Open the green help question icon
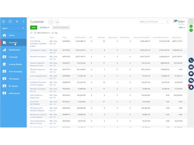The height and width of the screenshot is (145, 194). click(x=191, y=30)
